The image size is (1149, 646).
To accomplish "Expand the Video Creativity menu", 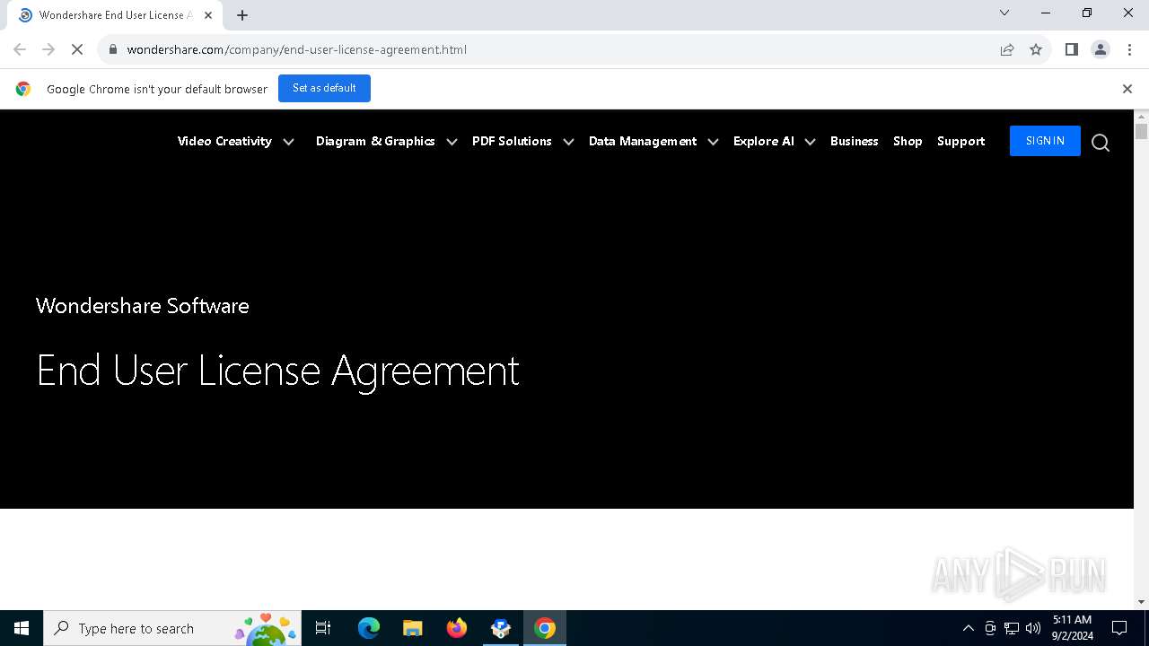I will pos(224,141).
